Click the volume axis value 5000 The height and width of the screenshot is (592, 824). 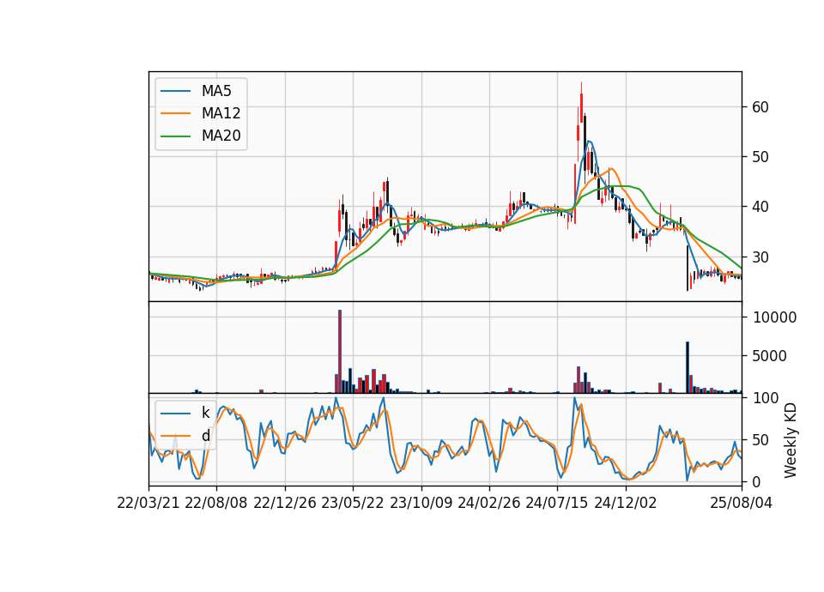tap(770, 356)
